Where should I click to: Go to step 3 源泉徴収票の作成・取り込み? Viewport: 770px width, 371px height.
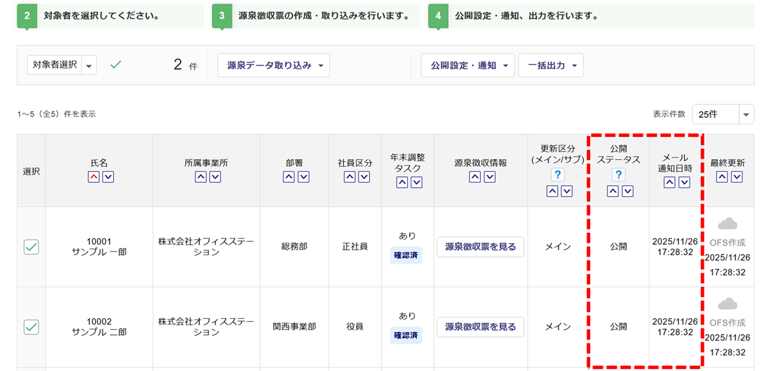point(316,16)
